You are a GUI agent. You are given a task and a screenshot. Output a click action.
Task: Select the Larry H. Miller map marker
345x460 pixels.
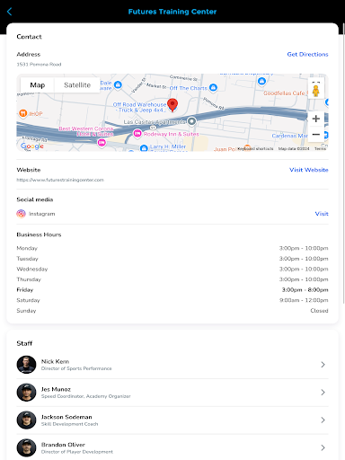coord(144,148)
